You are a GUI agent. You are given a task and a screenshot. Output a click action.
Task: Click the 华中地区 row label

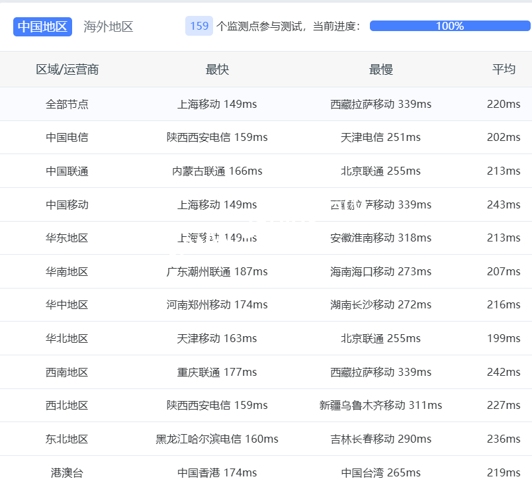(67, 305)
